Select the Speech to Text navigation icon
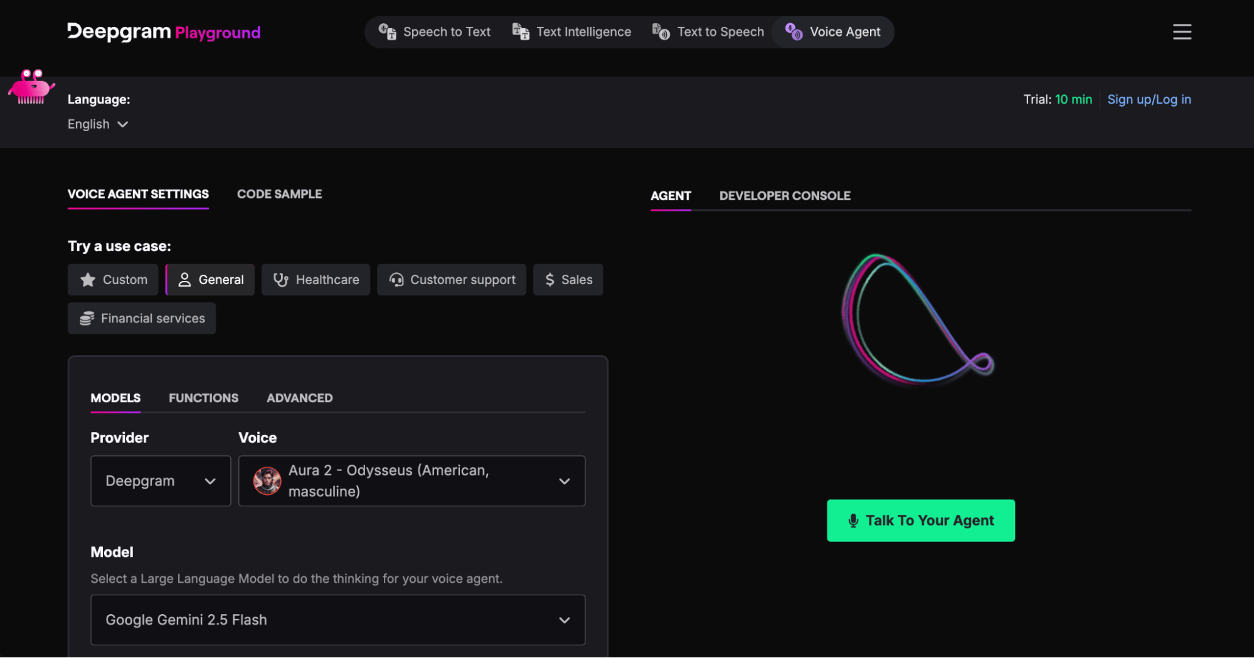The height and width of the screenshot is (658, 1254). pyautogui.click(x=387, y=31)
